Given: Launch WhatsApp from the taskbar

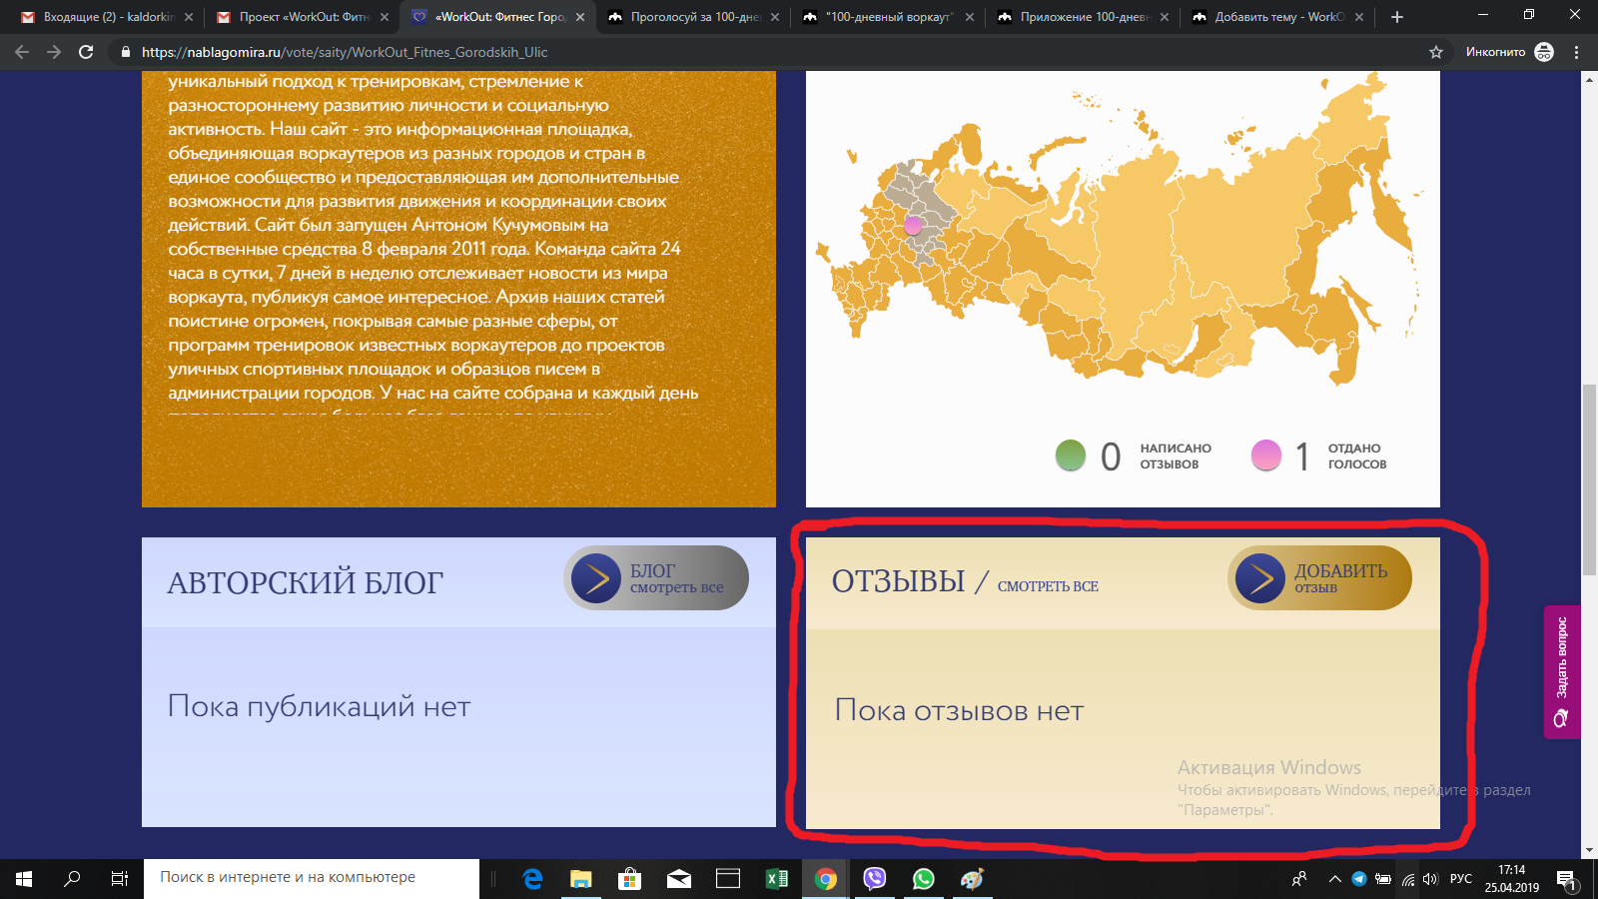Looking at the screenshot, I should [x=924, y=879].
